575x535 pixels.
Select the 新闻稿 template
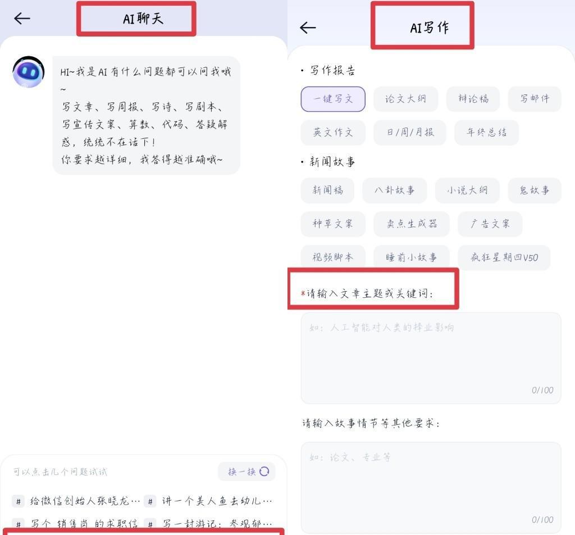coord(327,191)
